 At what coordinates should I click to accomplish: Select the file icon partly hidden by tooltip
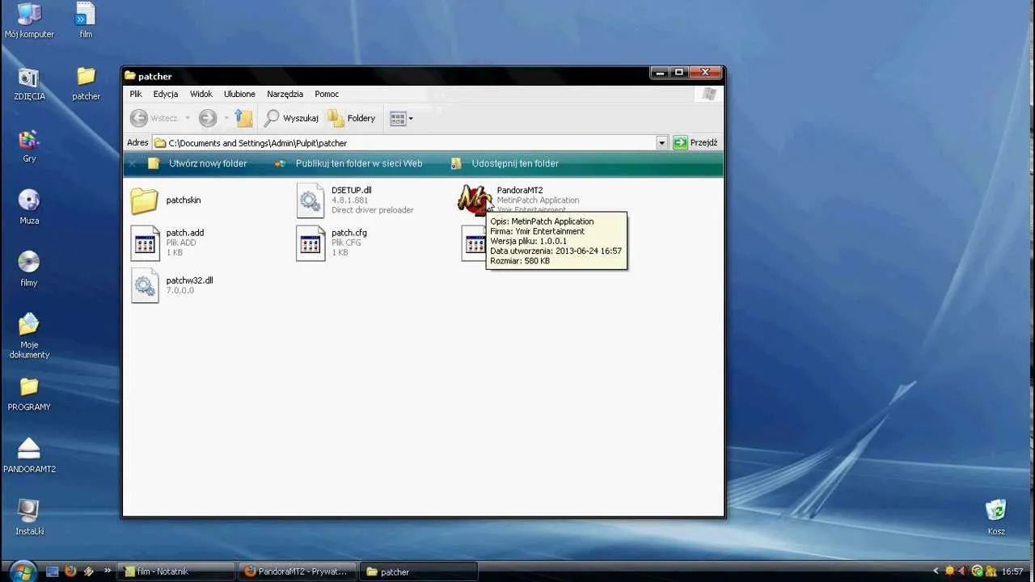[x=473, y=242]
